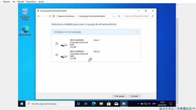Click the address bar location icon

(54, 16)
